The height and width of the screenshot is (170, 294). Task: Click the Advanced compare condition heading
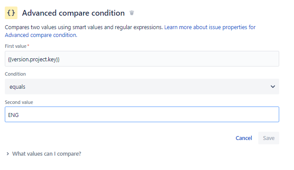point(73,13)
